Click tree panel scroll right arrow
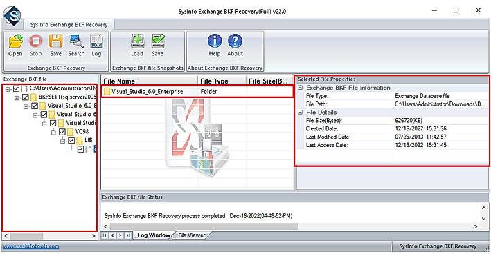 [93, 236]
